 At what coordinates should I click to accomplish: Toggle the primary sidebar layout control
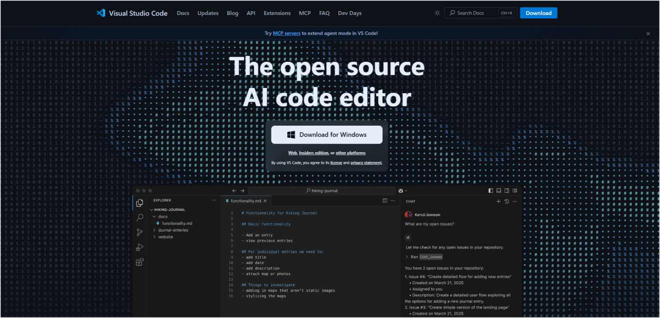490,190
